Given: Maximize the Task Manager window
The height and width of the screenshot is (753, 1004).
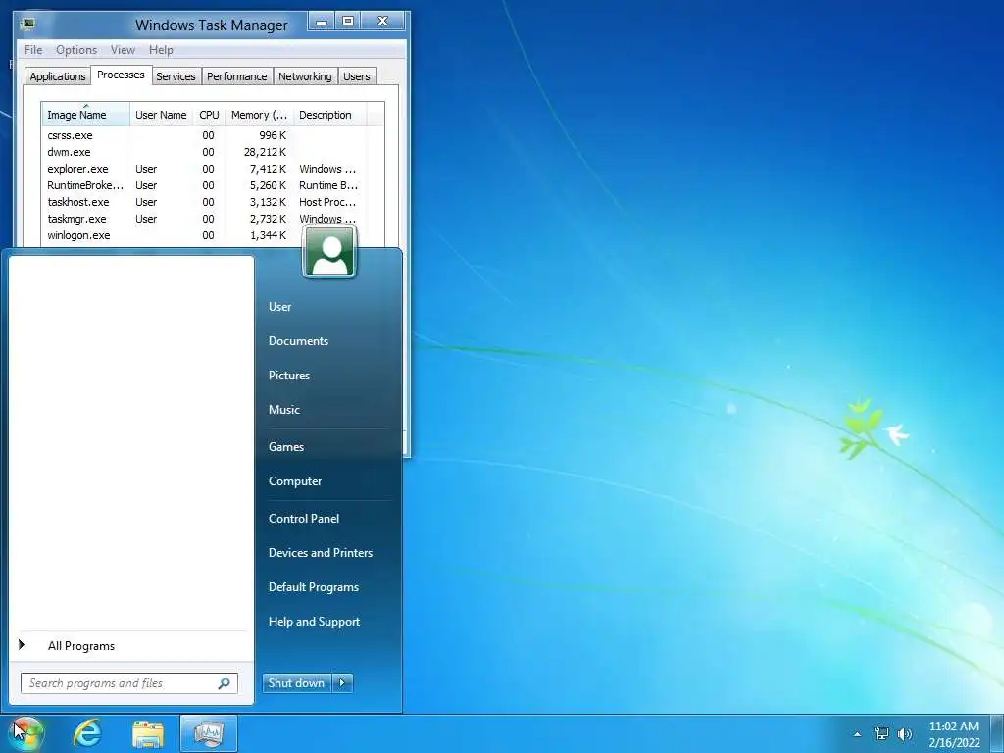Looking at the screenshot, I should pyautogui.click(x=348, y=22).
